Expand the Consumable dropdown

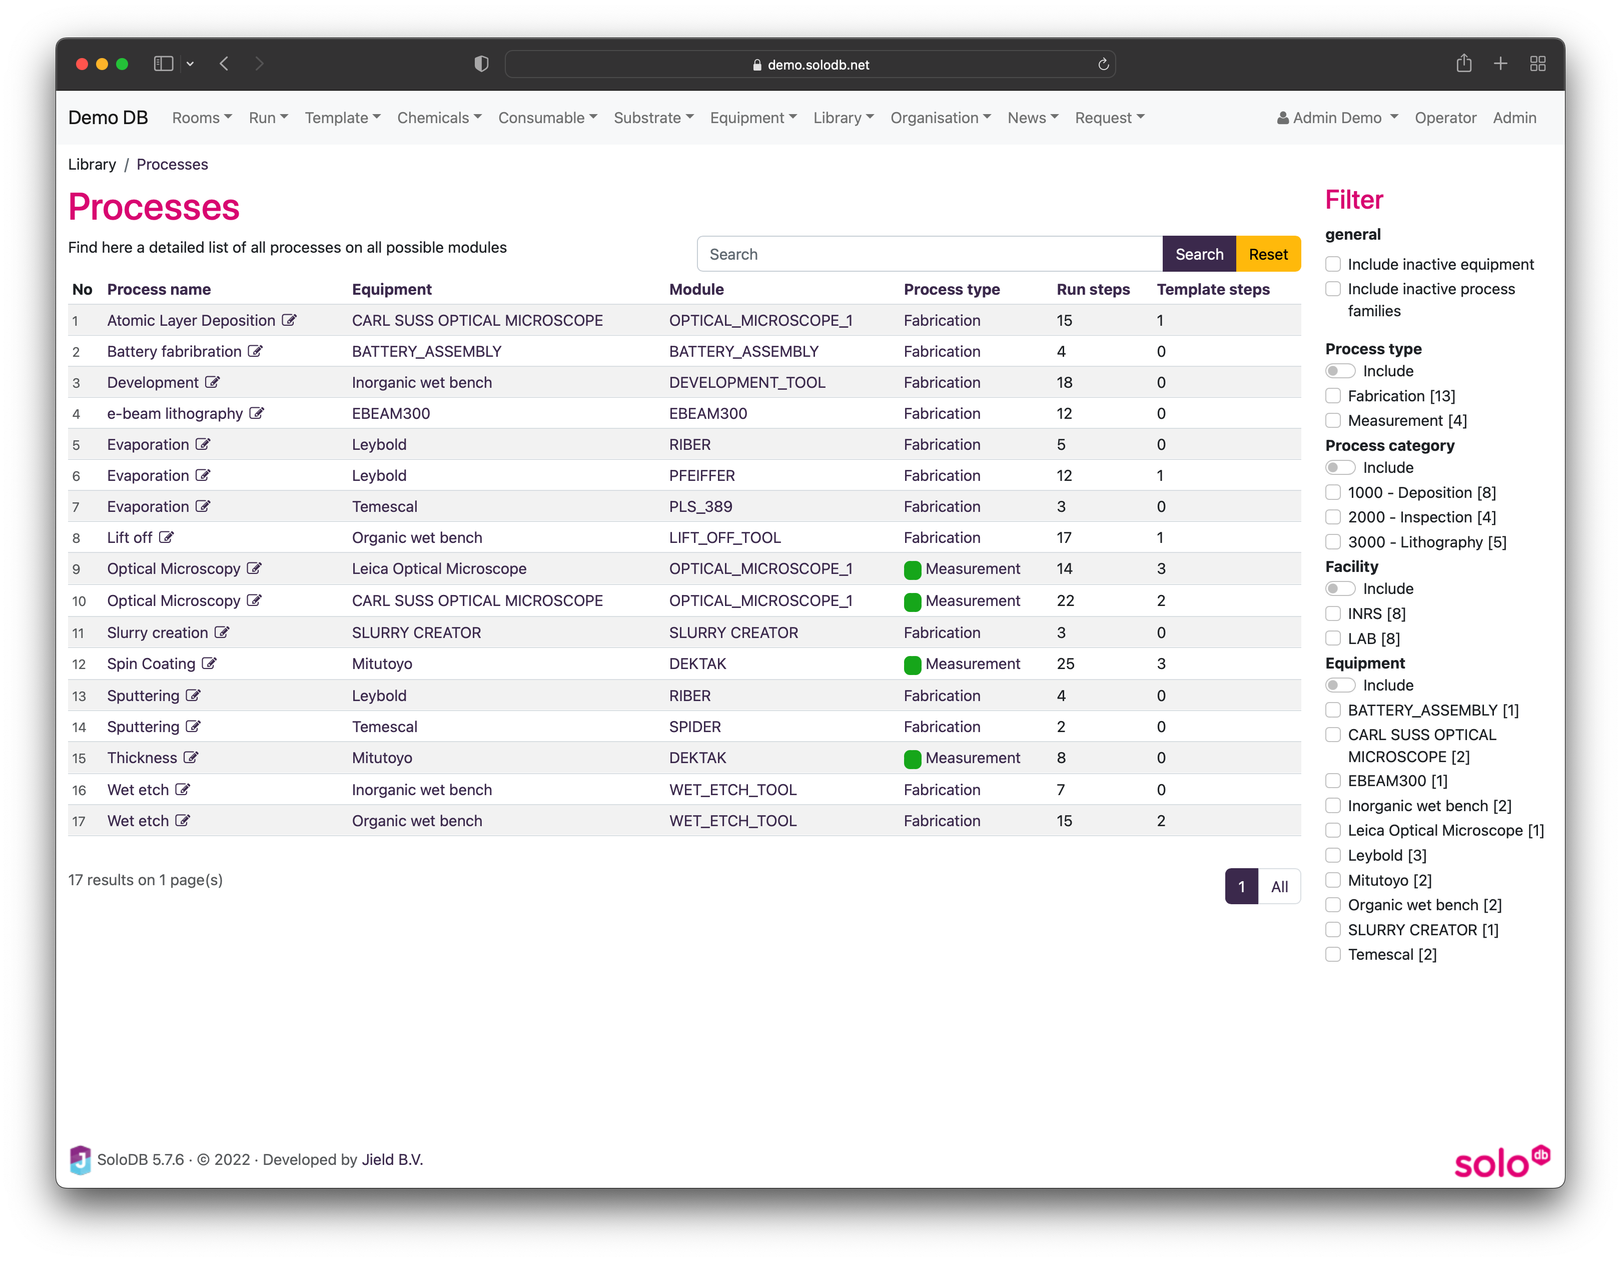coord(548,117)
